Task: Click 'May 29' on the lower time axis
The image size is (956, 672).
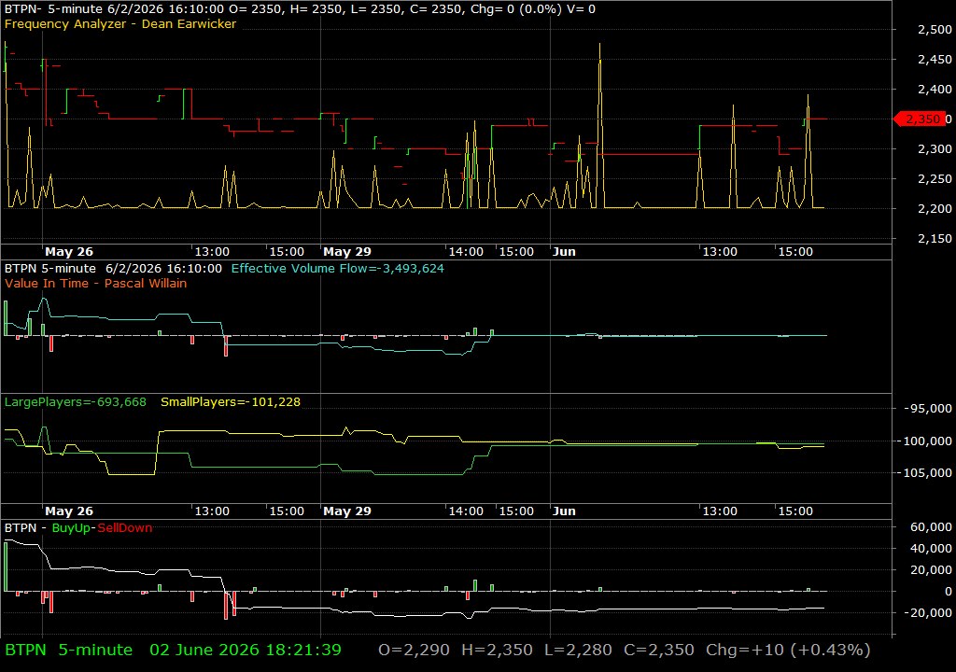Action: 347,511
